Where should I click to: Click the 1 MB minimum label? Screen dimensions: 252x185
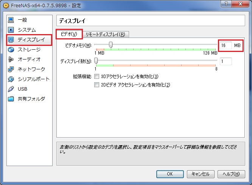click(99, 53)
